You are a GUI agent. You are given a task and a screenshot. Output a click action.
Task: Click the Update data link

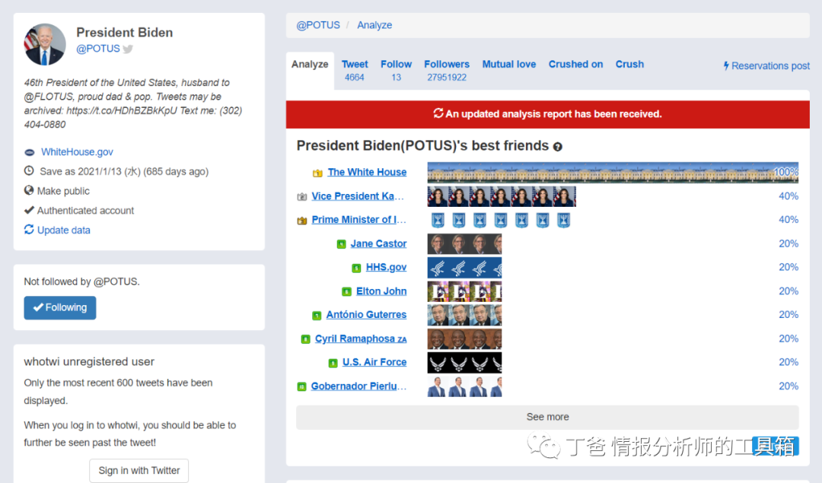click(63, 230)
